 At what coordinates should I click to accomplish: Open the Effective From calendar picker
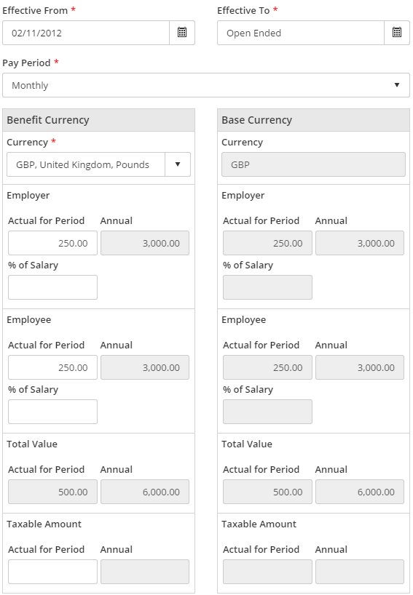[182, 33]
